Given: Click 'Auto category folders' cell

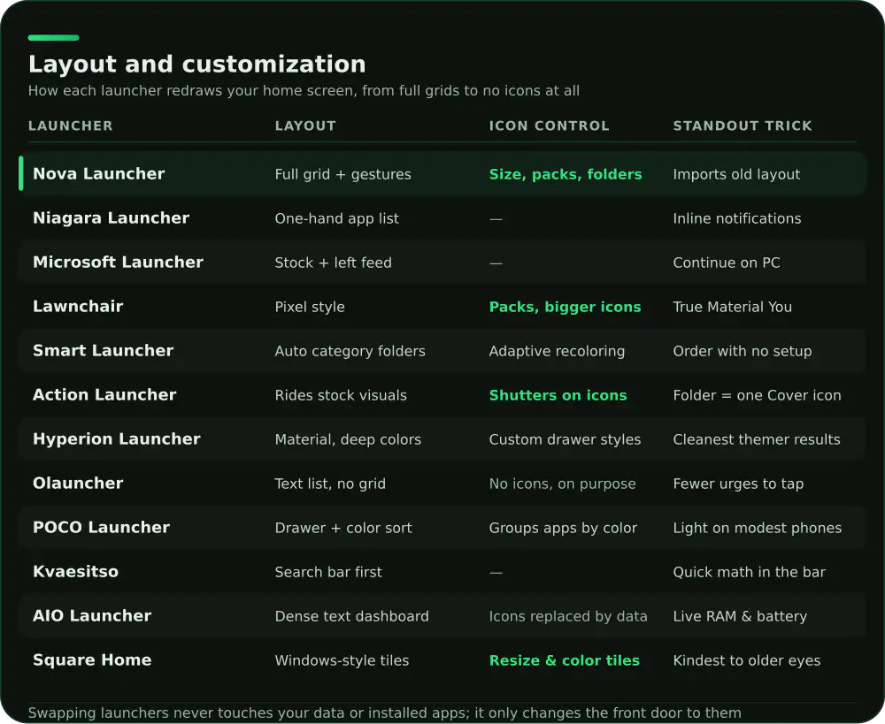Looking at the screenshot, I should (350, 351).
